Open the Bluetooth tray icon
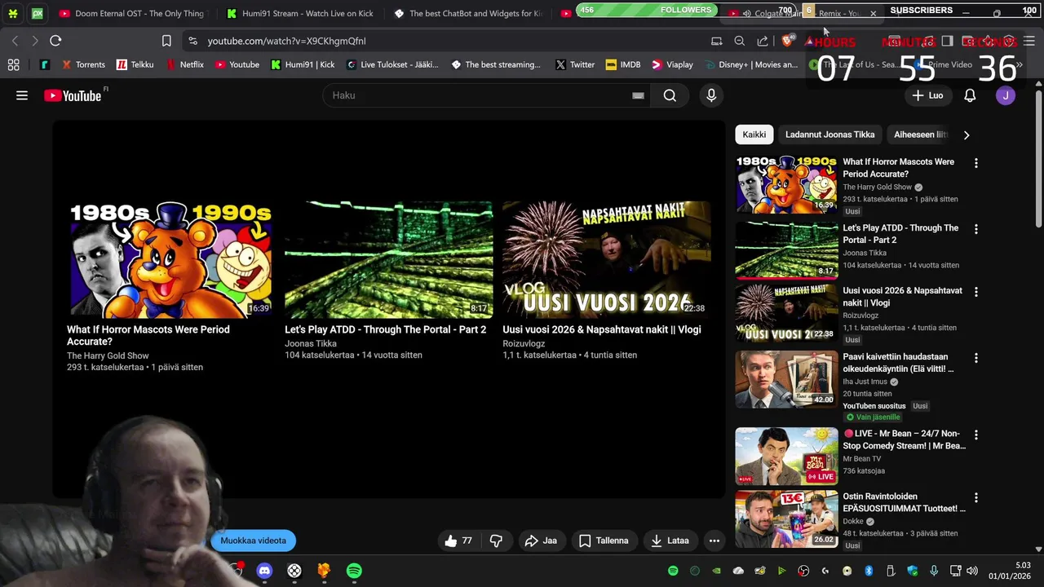This screenshot has height=587, width=1044. pos(869,571)
